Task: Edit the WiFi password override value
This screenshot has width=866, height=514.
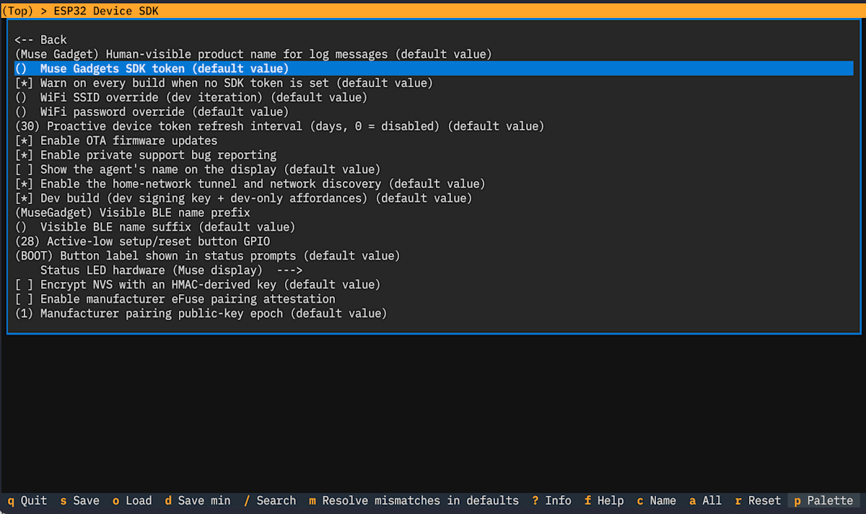Action: click(x=152, y=112)
